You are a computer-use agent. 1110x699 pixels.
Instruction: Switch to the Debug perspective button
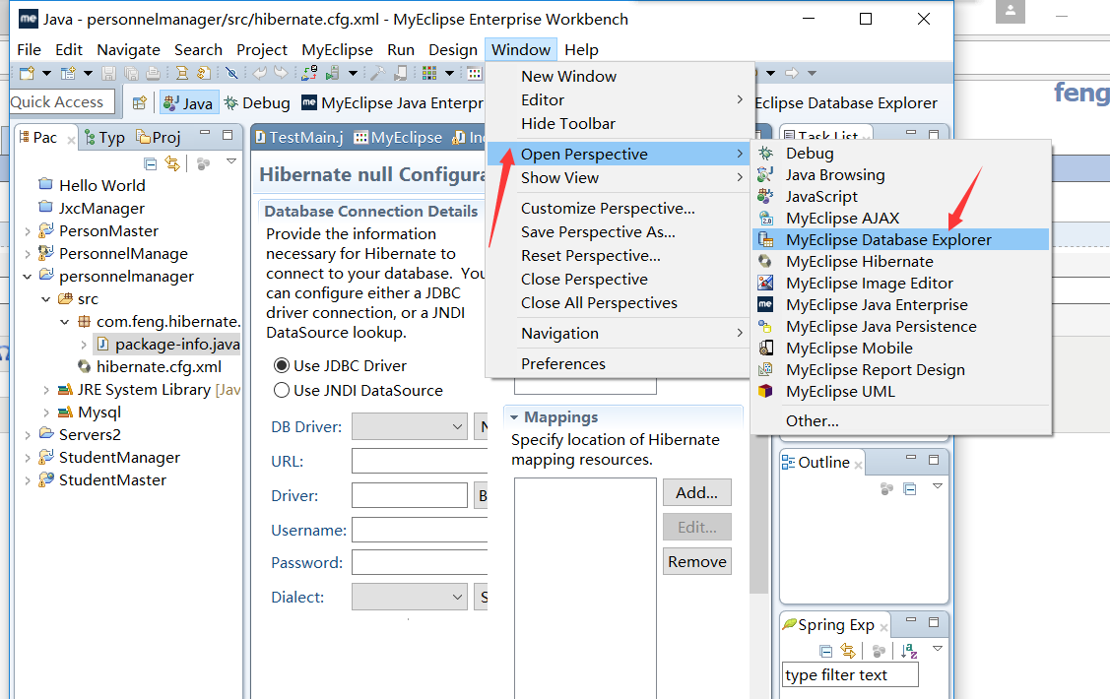point(257,103)
